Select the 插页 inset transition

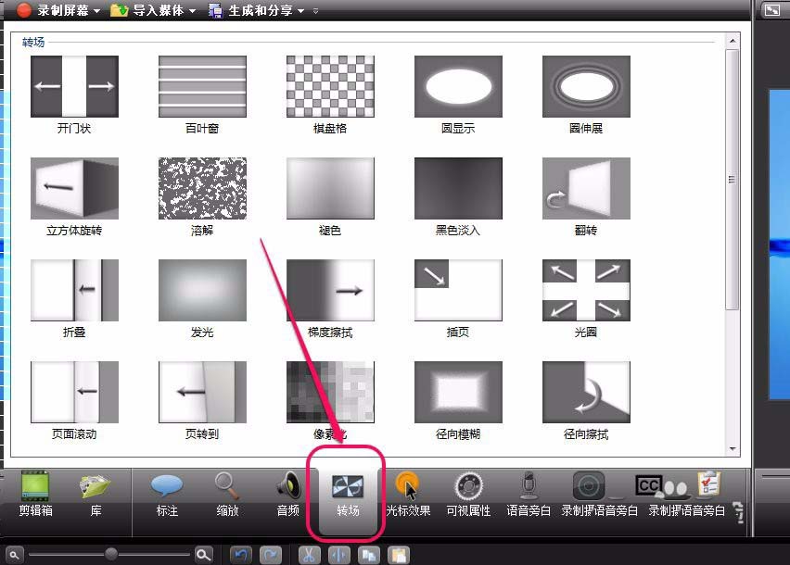pyautogui.click(x=458, y=290)
